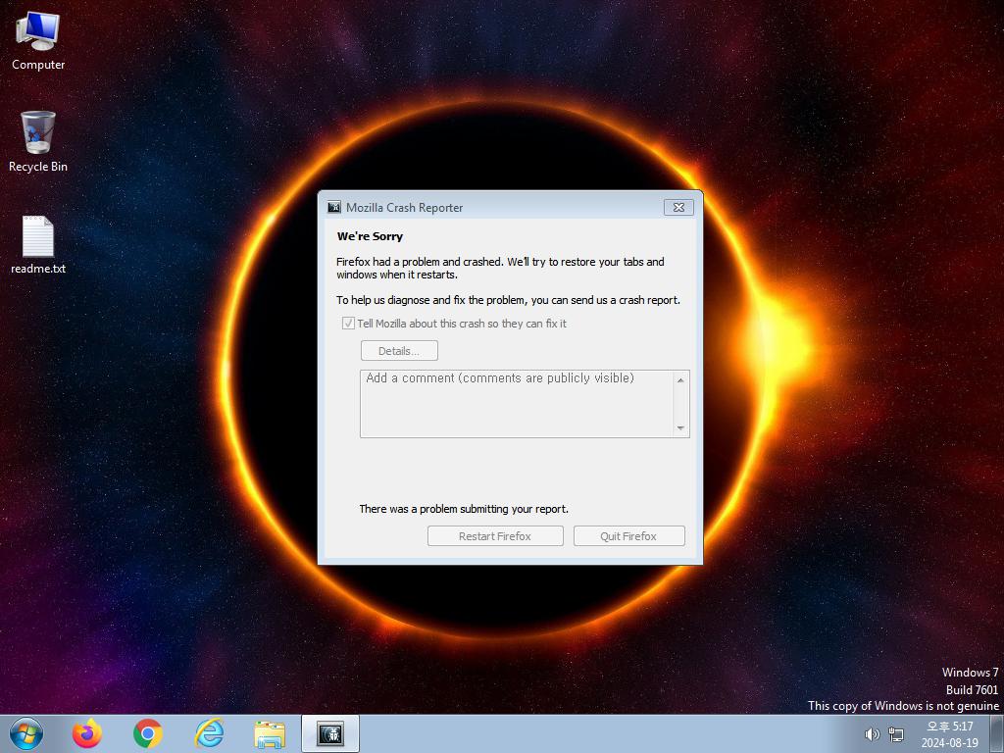Screen dimensions: 1004x753
Task: Click the 'There was a problem submitting' message
Action: click(x=464, y=509)
